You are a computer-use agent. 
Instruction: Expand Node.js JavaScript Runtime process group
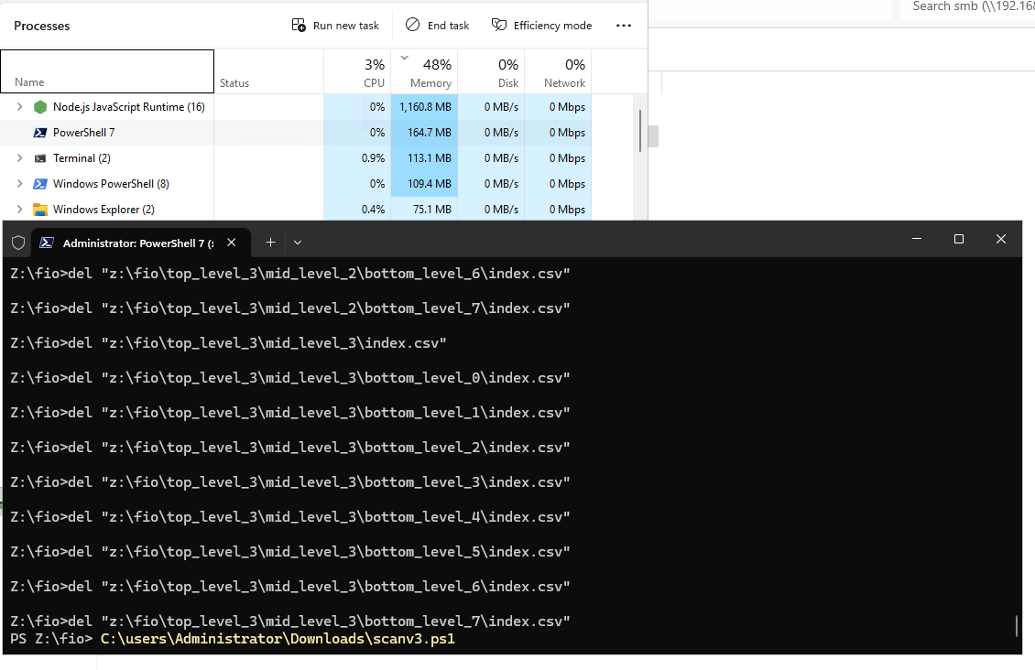tap(20, 106)
